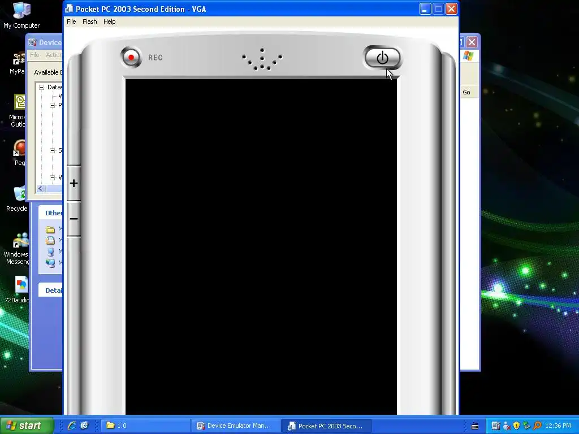Click the network connection tray icon with red mark
Image resolution: width=579 pixels, height=434 pixels.
point(506,426)
